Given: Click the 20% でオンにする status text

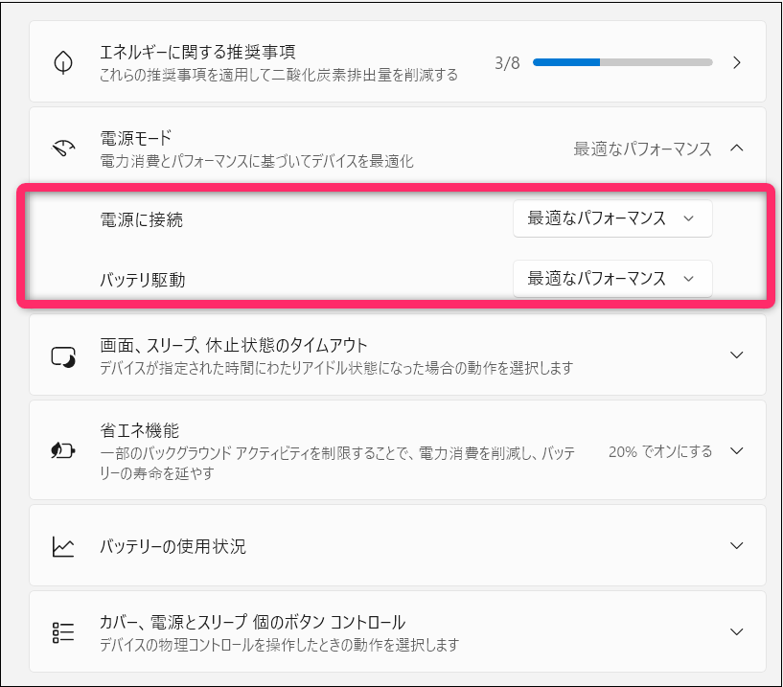Looking at the screenshot, I should coord(660,450).
